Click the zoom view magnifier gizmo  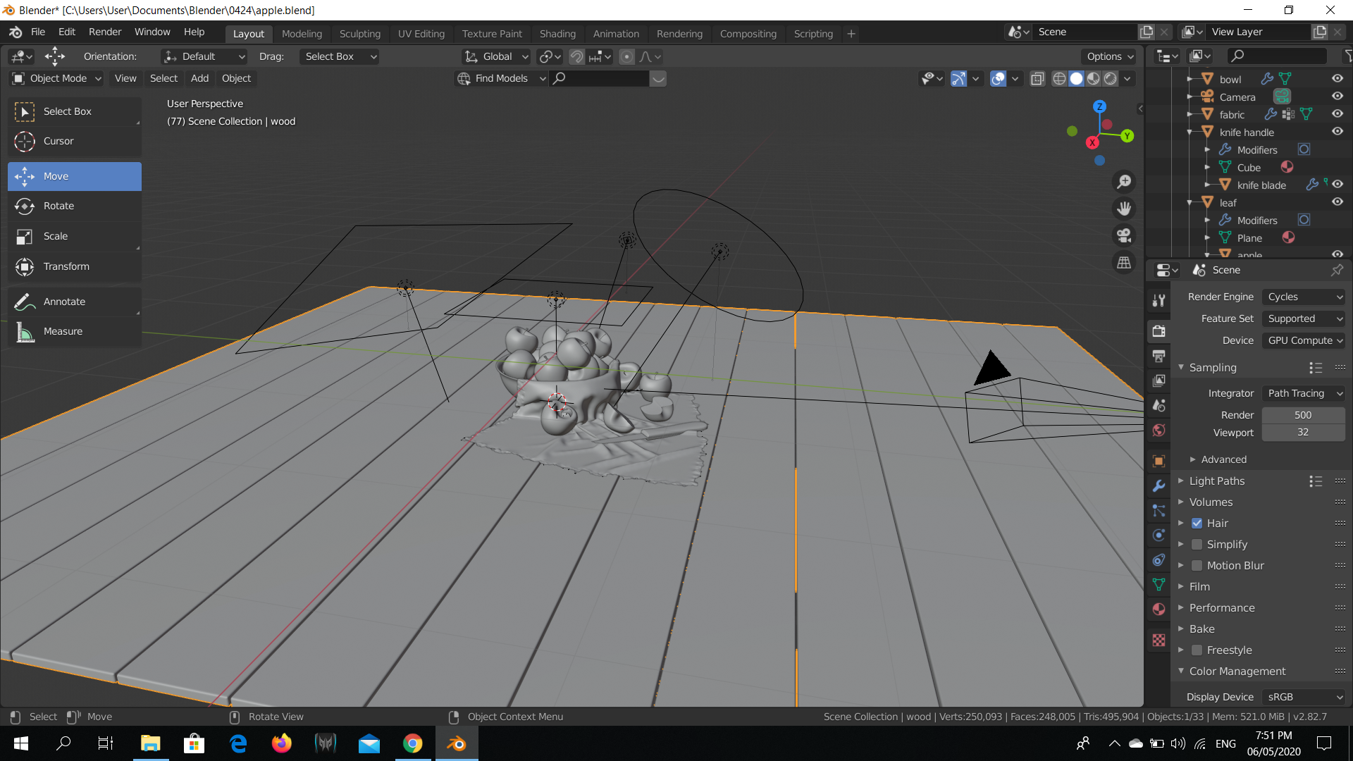coord(1124,182)
